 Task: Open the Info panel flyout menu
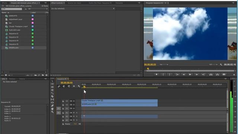(45, 79)
